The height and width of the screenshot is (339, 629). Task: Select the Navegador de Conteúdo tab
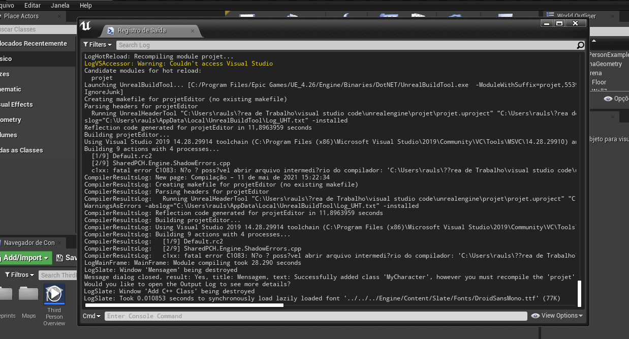(x=34, y=243)
